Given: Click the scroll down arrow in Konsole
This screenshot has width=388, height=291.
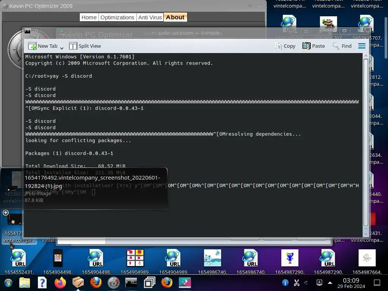Looking at the screenshot, I should pyautogui.click(x=366, y=234).
